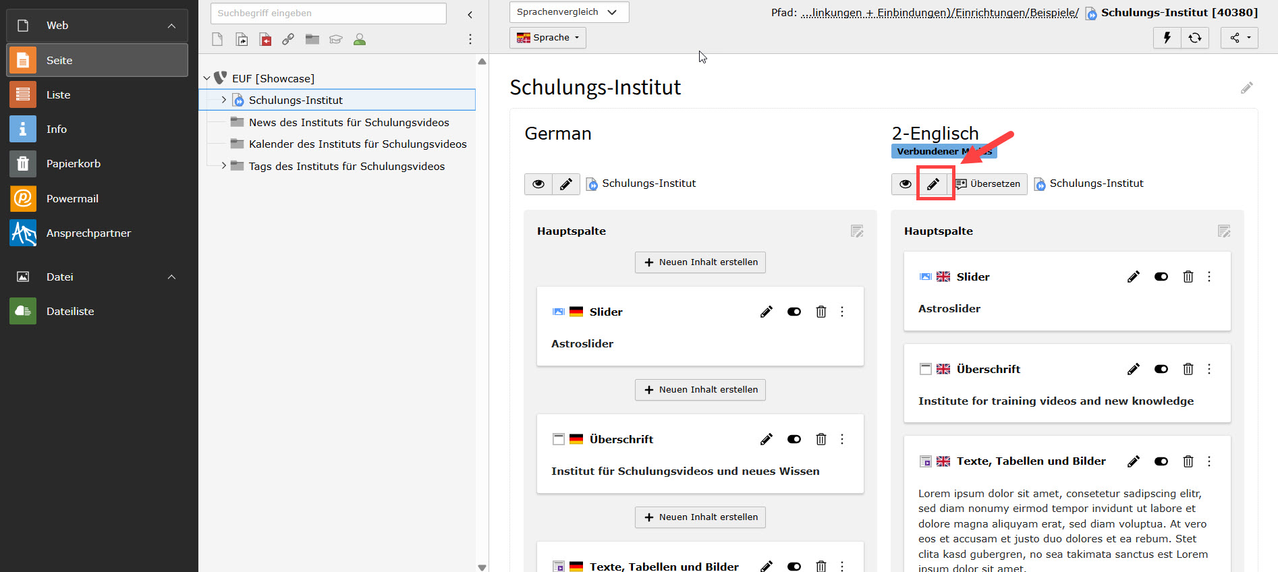Click first Neuen Inhalt erstellen button
Image resolution: width=1278 pixels, height=572 pixels.
pyautogui.click(x=700, y=262)
